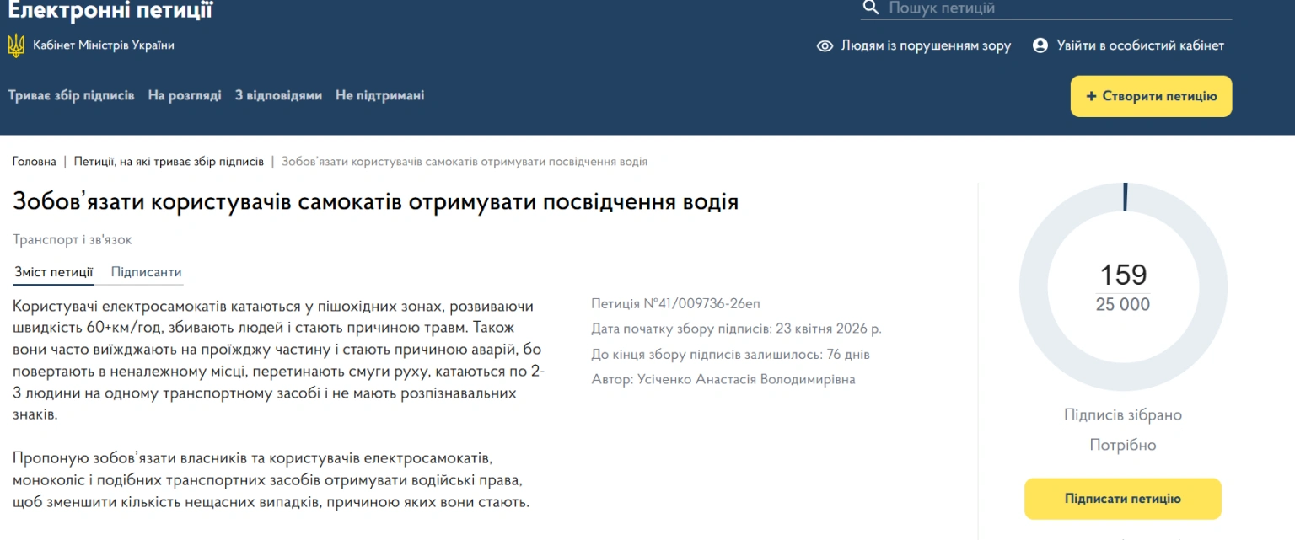The height and width of the screenshot is (540, 1295).
Task: Open the 'Електронні петиції' site title
Action: [110, 10]
